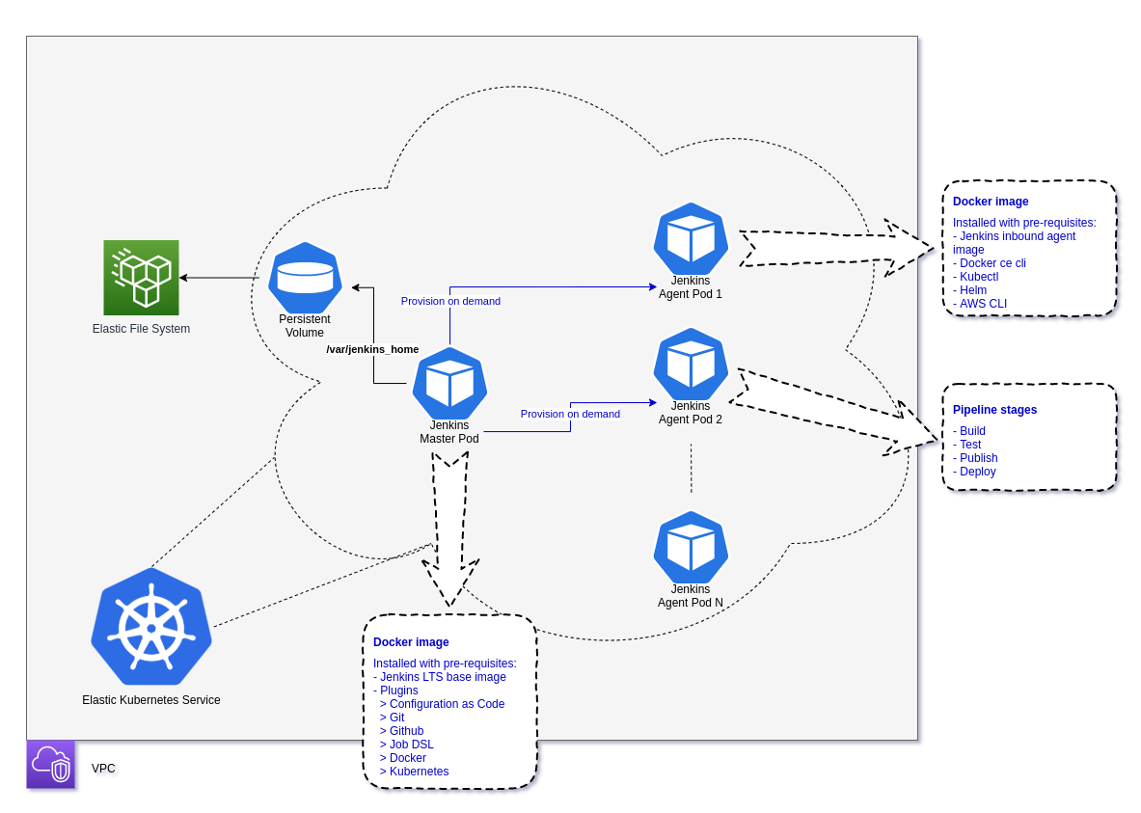Click the 'Jenkins Agent Pod 2' label
This screenshot has height=813, width=1141.
(691, 413)
